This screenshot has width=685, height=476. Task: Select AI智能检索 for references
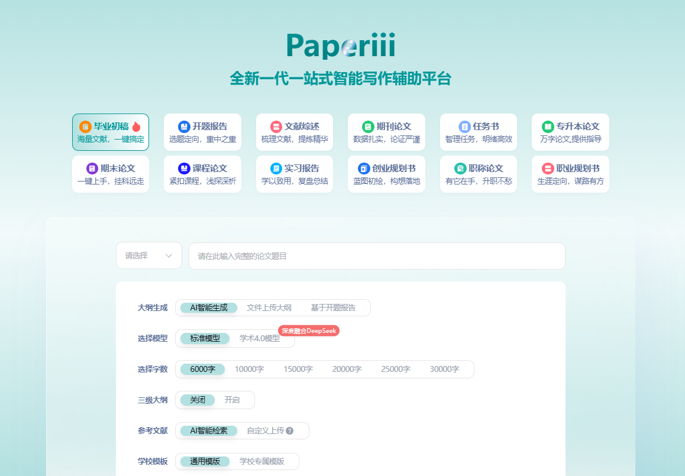[x=209, y=431]
